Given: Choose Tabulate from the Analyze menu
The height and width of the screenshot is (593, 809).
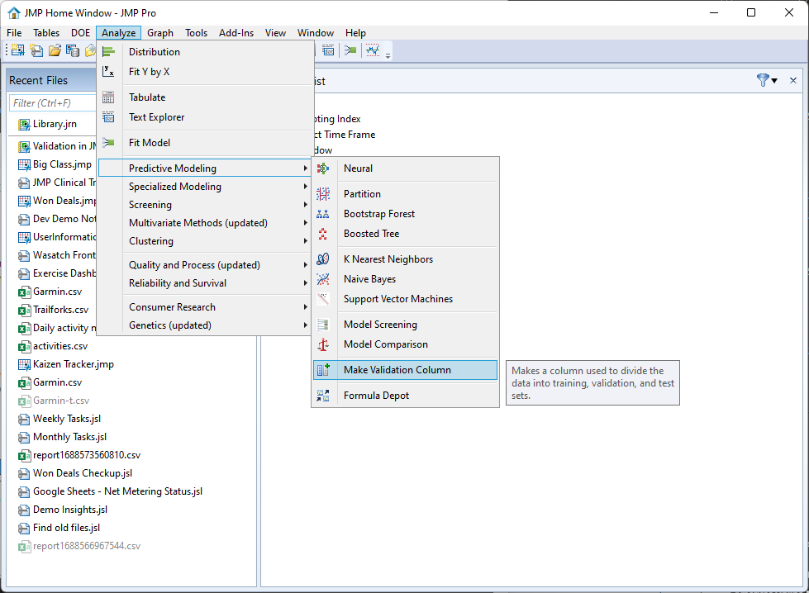Looking at the screenshot, I should click(206, 97).
